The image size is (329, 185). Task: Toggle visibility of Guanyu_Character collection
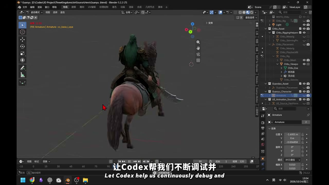(304, 92)
